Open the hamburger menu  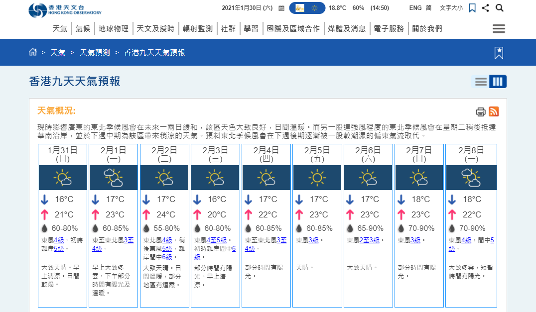tap(499, 28)
